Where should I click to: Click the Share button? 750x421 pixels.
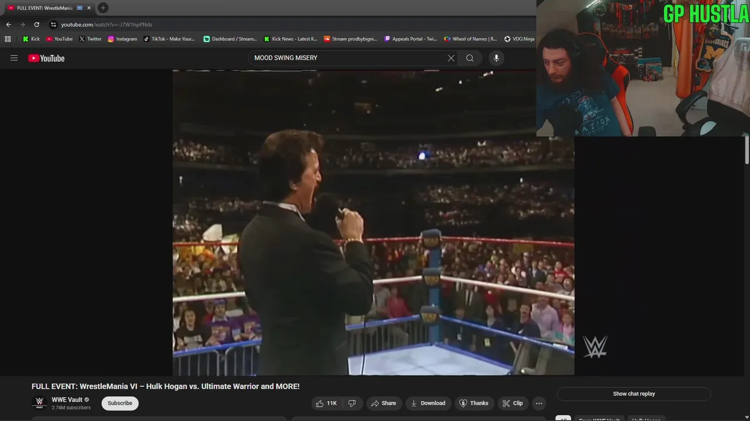pyautogui.click(x=384, y=403)
